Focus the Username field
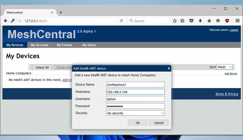Viewport: 243px width, 140px height. pos(135,99)
